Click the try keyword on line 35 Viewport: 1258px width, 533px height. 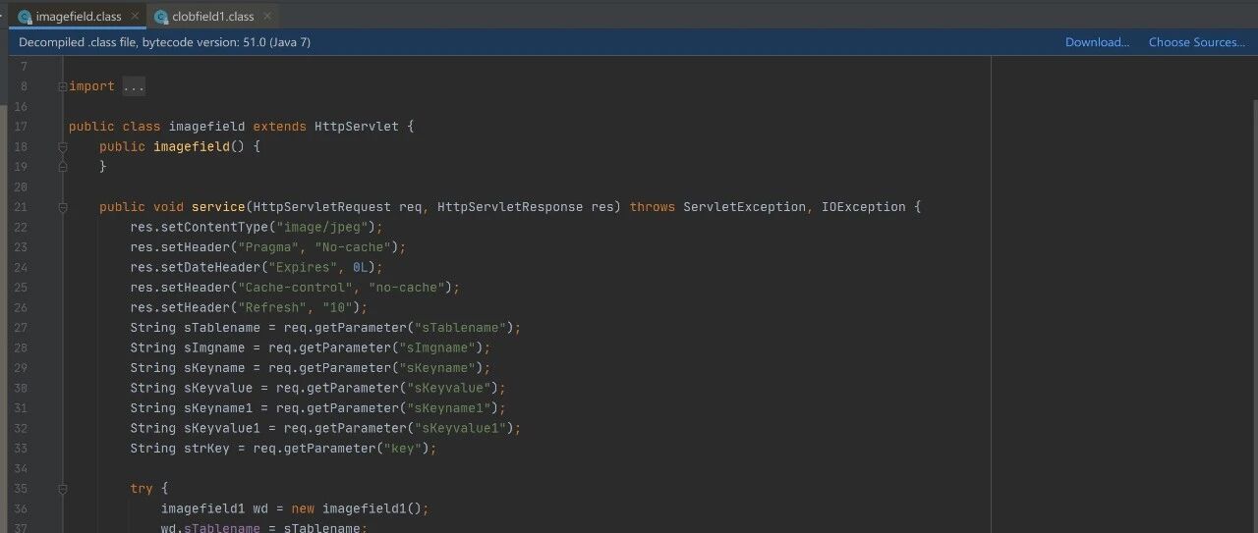tap(142, 489)
